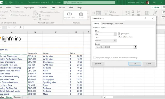
Task: Open the Help ribbon tab
Action: 79,7
